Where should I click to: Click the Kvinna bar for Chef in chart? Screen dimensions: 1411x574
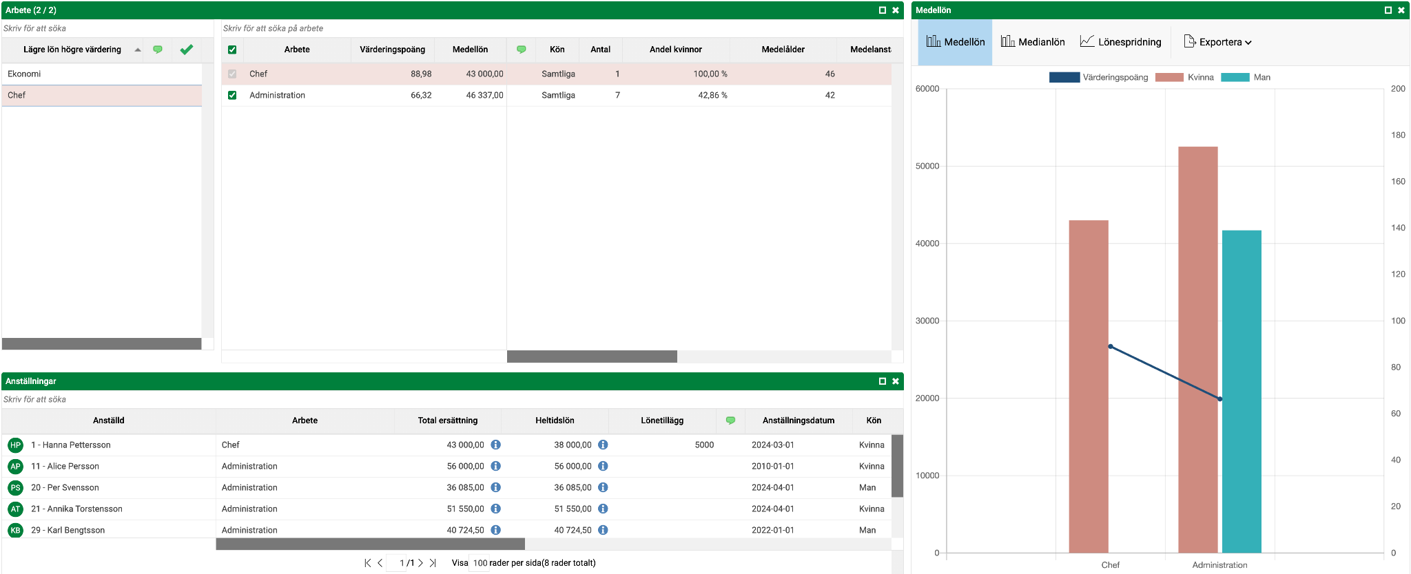(1089, 387)
